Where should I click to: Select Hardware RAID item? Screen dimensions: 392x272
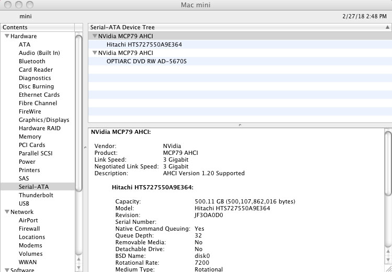tap(40, 128)
